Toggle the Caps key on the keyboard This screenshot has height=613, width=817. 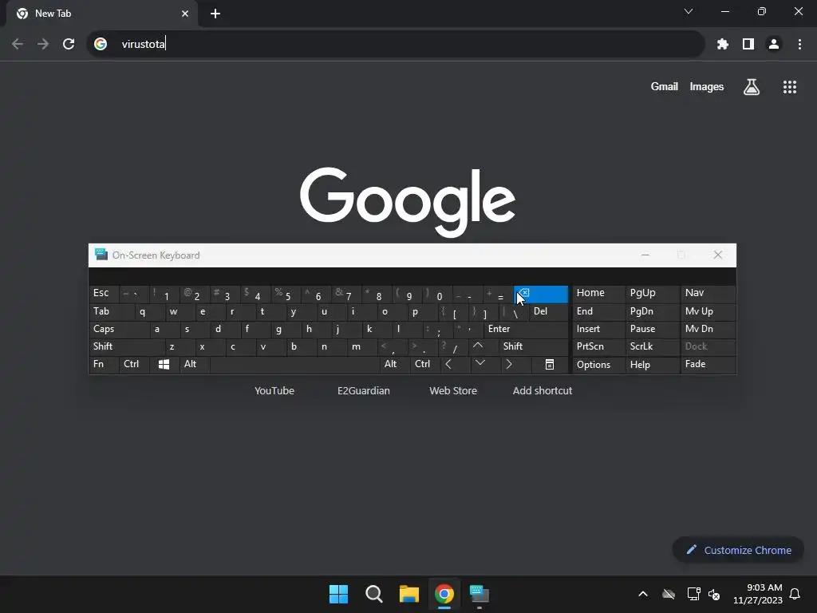[x=118, y=329]
